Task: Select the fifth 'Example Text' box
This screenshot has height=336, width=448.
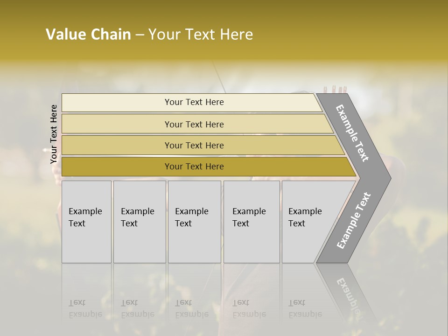Action: pos(308,222)
